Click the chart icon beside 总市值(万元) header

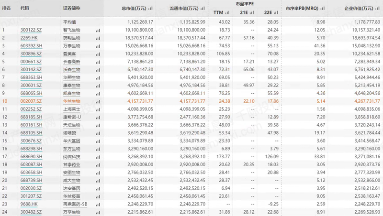click(150, 8)
